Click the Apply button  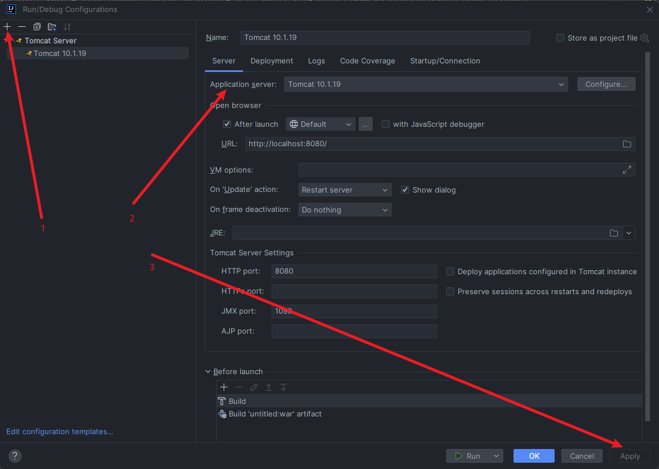[x=629, y=456]
